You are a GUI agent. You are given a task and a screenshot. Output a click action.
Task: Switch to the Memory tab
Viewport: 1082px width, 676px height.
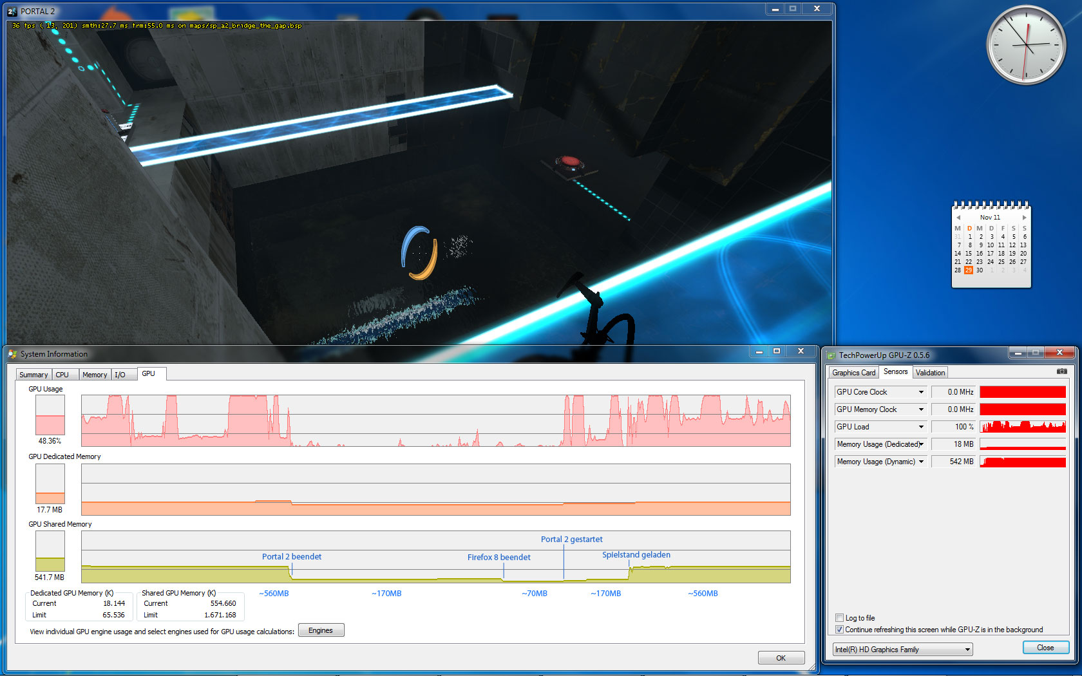tap(95, 375)
